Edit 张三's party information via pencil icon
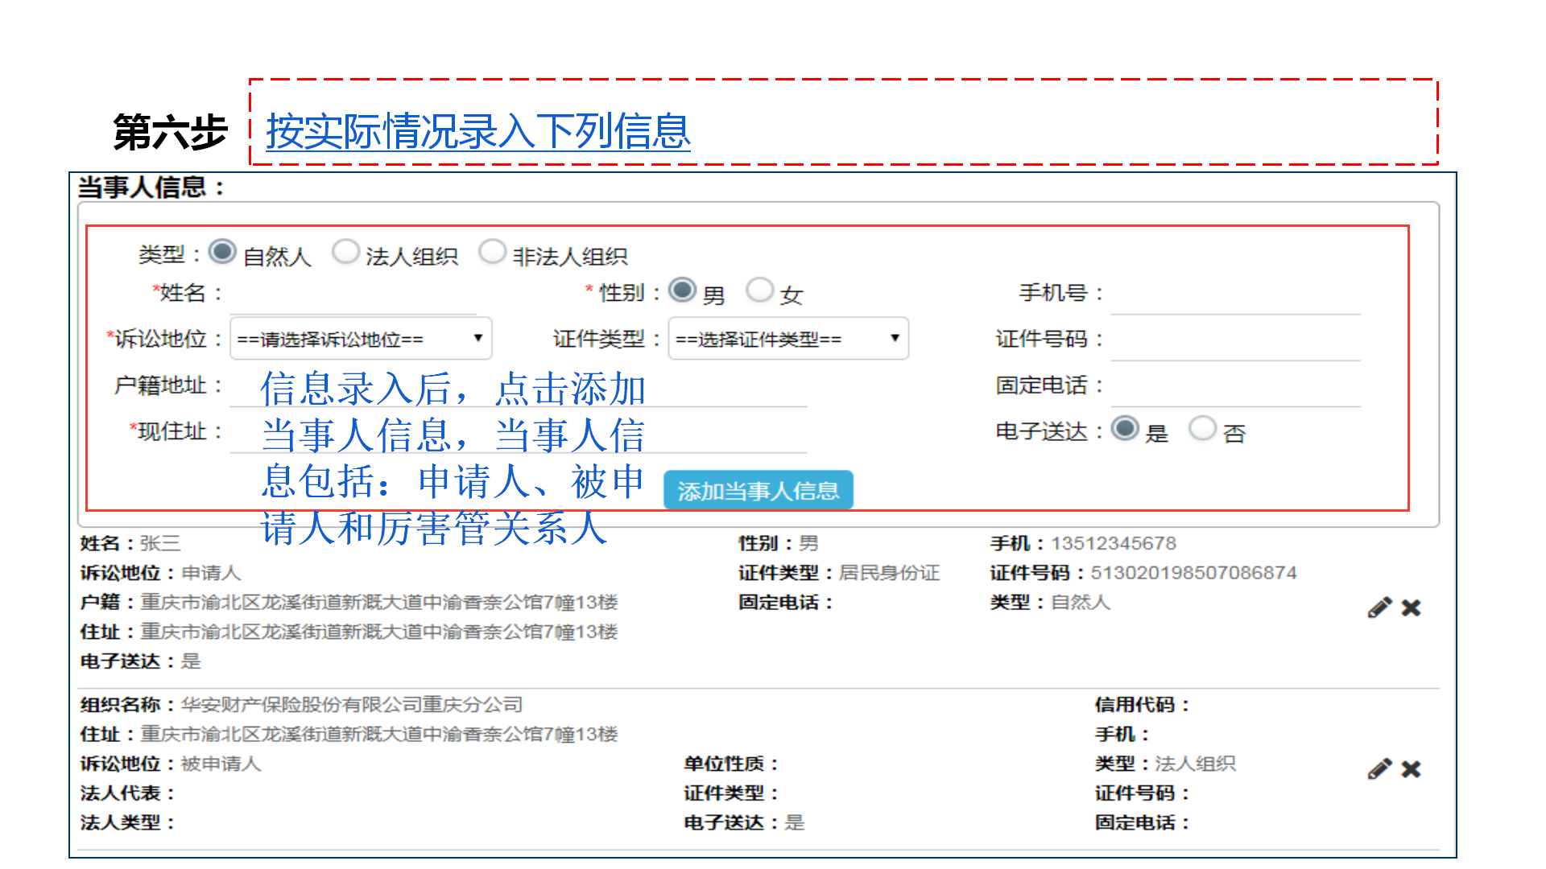1546x869 pixels. click(1380, 608)
